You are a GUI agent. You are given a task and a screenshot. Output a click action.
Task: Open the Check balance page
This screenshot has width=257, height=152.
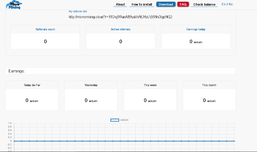click(204, 4)
